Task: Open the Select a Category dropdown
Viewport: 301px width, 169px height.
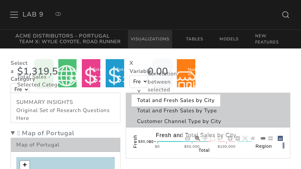Action: click(20, 89)
